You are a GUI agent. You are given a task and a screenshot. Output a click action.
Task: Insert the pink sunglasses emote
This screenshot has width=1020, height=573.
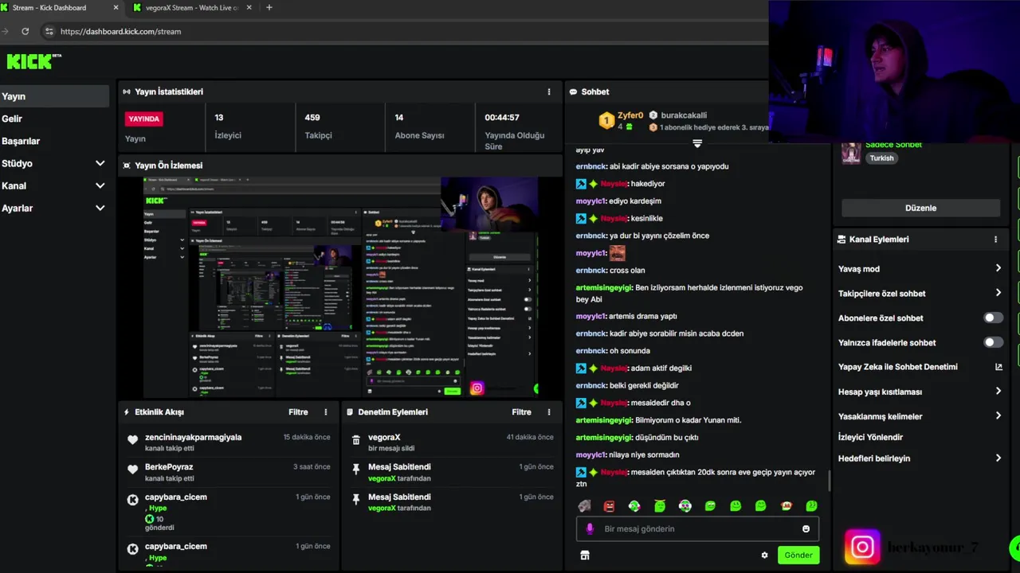click(x=685, y=506)
